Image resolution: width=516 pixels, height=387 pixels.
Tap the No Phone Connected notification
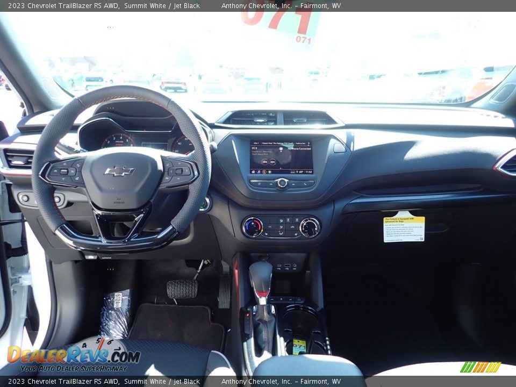299,148
